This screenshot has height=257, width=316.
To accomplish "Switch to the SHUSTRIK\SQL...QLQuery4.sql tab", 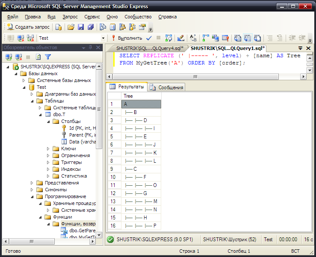I will point(150,48).
